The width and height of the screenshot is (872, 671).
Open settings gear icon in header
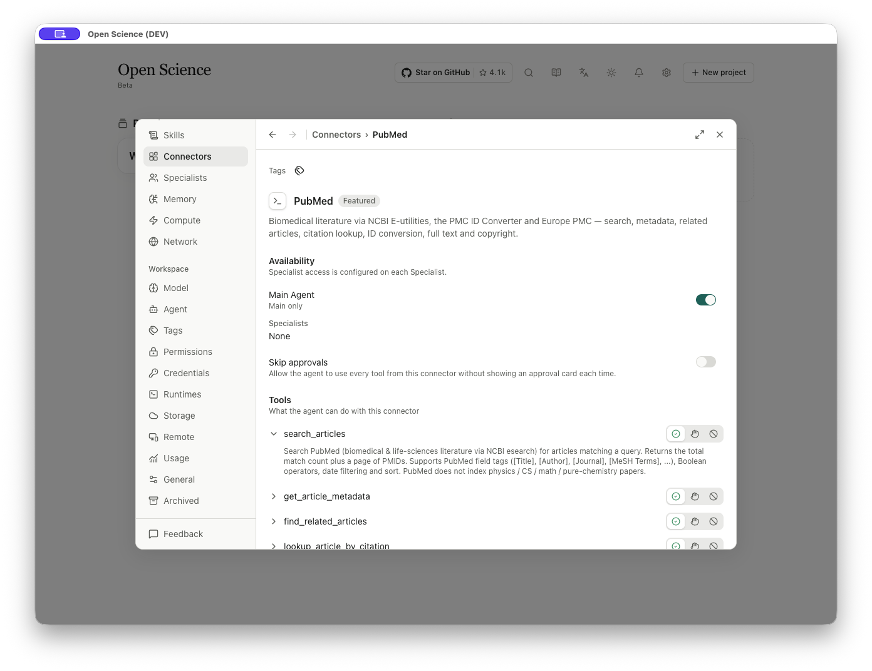tap(667, 73)
